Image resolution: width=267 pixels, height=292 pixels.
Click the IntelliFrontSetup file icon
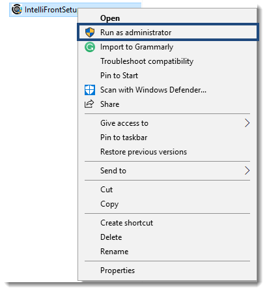pyautogui.click(x=17, y=10)
